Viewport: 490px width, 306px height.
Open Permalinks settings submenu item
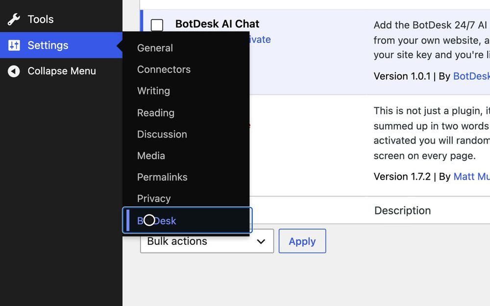coord(162,177)
